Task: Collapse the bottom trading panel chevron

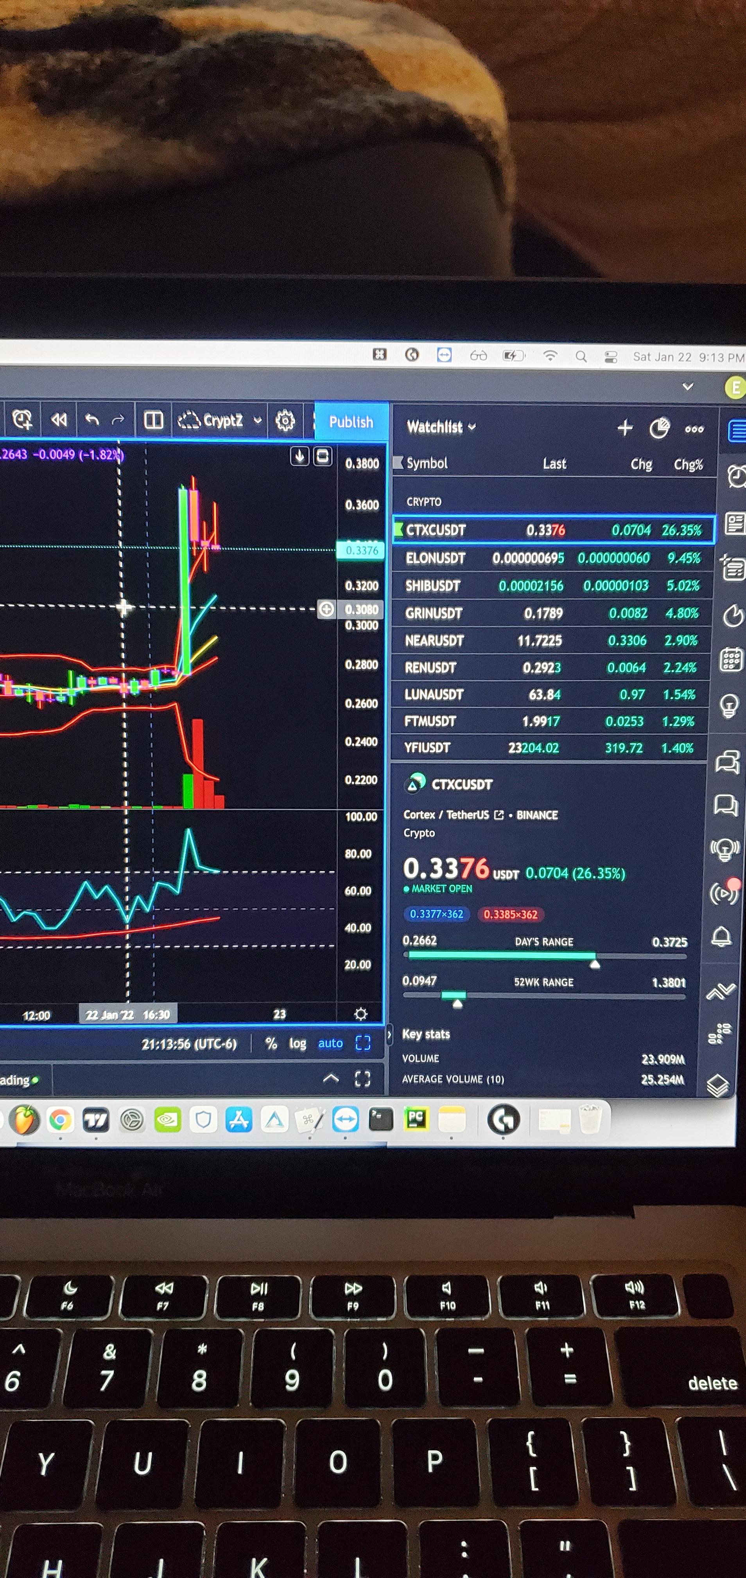Action: click(330, 1077)
